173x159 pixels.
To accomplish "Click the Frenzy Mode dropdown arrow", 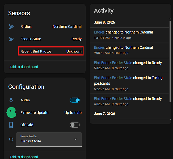I will click(76, 139).
